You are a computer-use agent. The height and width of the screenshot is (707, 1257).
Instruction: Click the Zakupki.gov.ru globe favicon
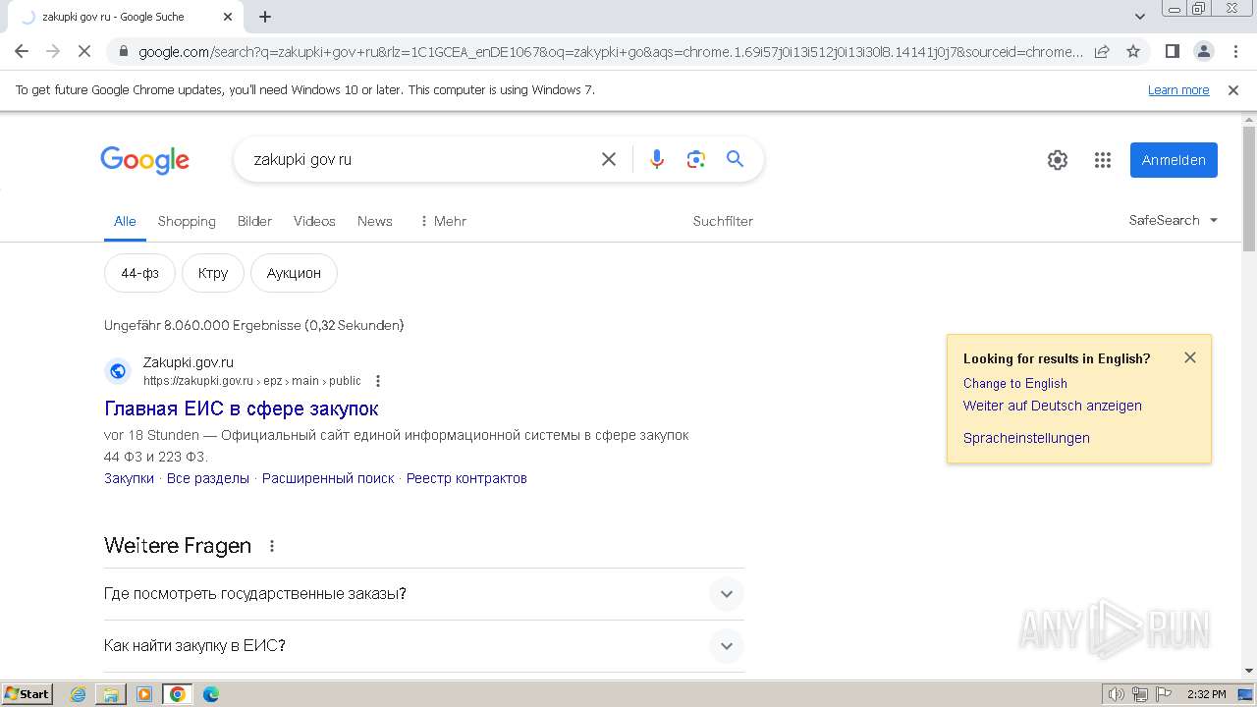pyautogui.click(x=118, y=370)
